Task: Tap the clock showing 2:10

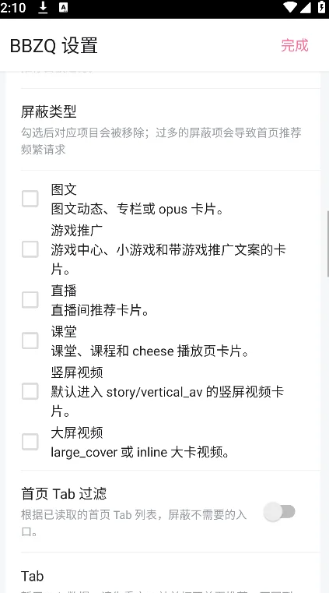Action: 13,8
